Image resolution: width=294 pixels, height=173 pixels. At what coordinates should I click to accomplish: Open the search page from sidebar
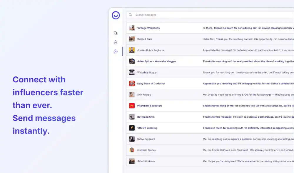click(x=116, y=33)
